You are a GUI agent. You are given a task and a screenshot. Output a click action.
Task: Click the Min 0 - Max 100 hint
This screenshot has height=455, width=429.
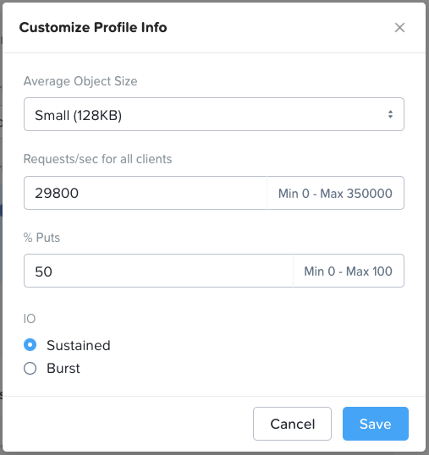pos(348,271)
